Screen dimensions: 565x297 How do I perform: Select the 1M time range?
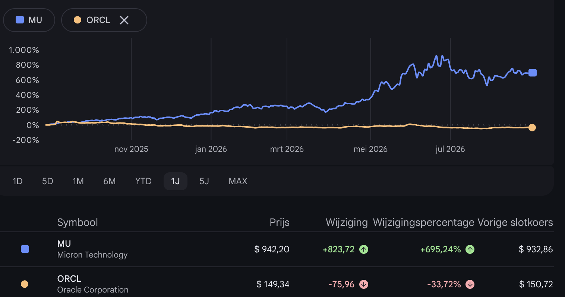[x=78, y=181]
